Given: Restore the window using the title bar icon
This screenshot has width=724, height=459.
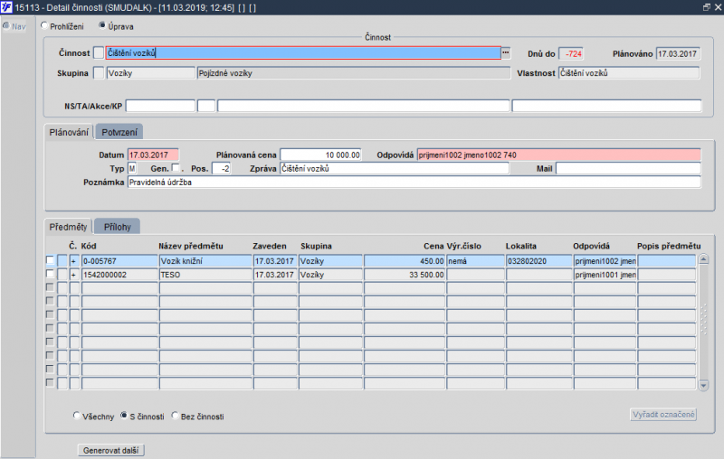Looking at the screenshot, I should 707,7.
